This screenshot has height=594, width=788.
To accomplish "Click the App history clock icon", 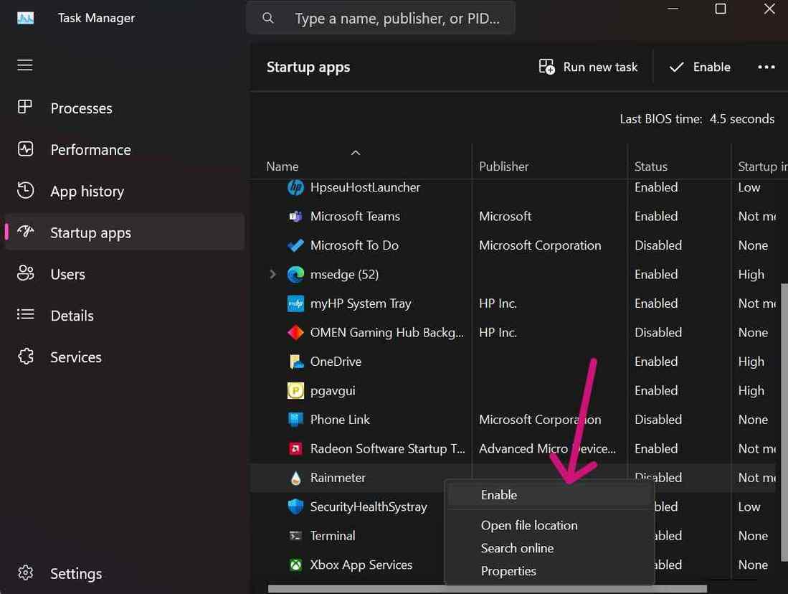I will 25,191.
